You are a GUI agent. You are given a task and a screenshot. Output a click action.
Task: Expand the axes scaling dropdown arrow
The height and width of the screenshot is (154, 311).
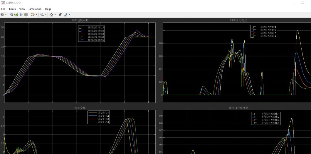(x=55, y=15)
